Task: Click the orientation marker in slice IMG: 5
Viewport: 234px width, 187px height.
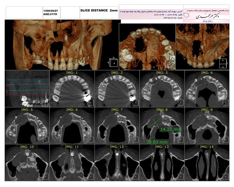Action: [46, 140]
